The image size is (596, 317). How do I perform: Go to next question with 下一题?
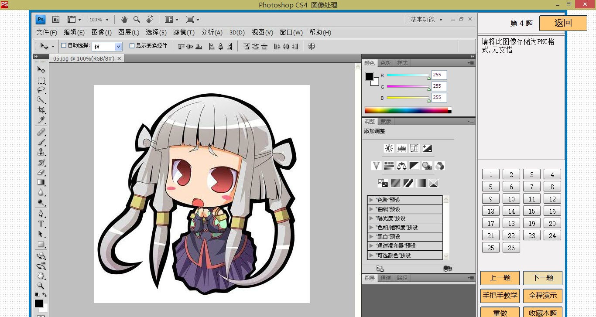click(x=543, y=278)
